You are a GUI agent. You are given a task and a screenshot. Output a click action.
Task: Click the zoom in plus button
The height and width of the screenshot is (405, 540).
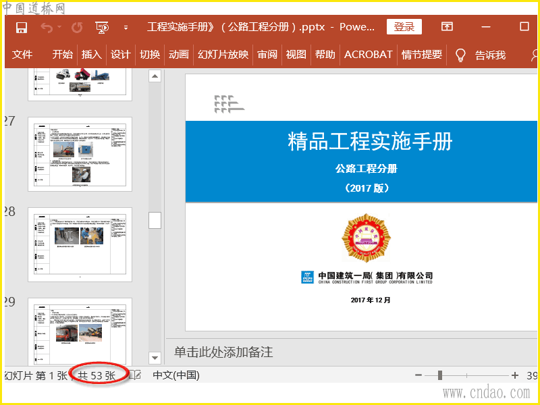pyautogui.click(x=515, y=375)
